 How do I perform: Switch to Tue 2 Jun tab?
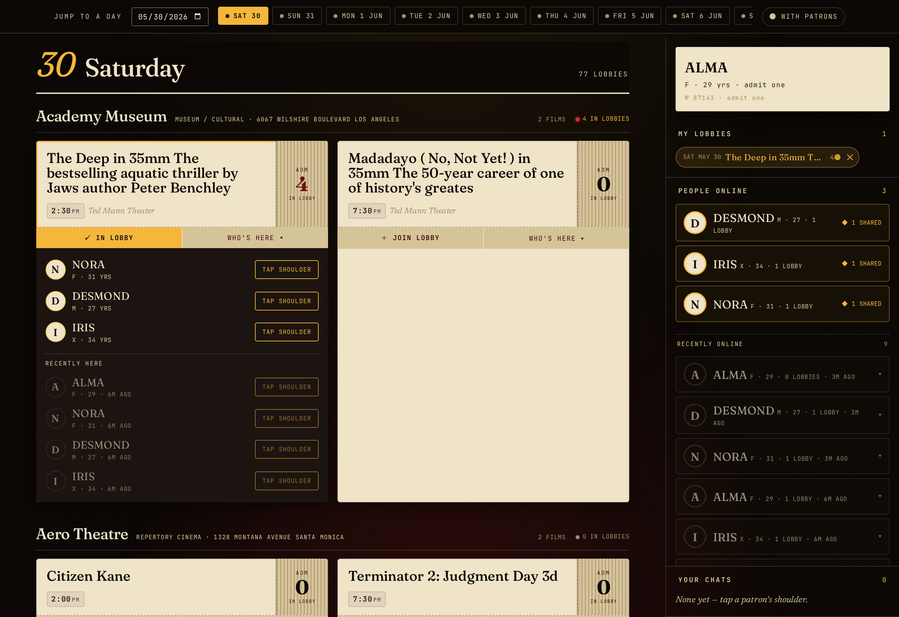click(426, 16)
